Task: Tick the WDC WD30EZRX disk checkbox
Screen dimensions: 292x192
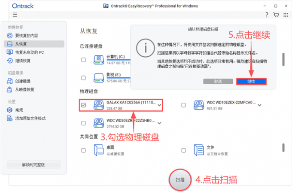Action: tap(83, 123)
